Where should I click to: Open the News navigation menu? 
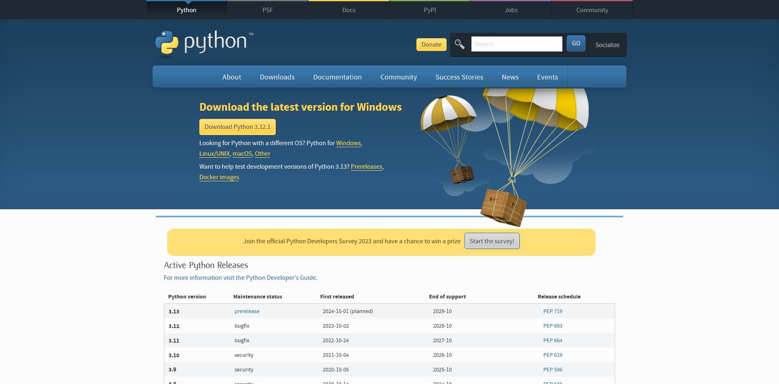(510, 77)
